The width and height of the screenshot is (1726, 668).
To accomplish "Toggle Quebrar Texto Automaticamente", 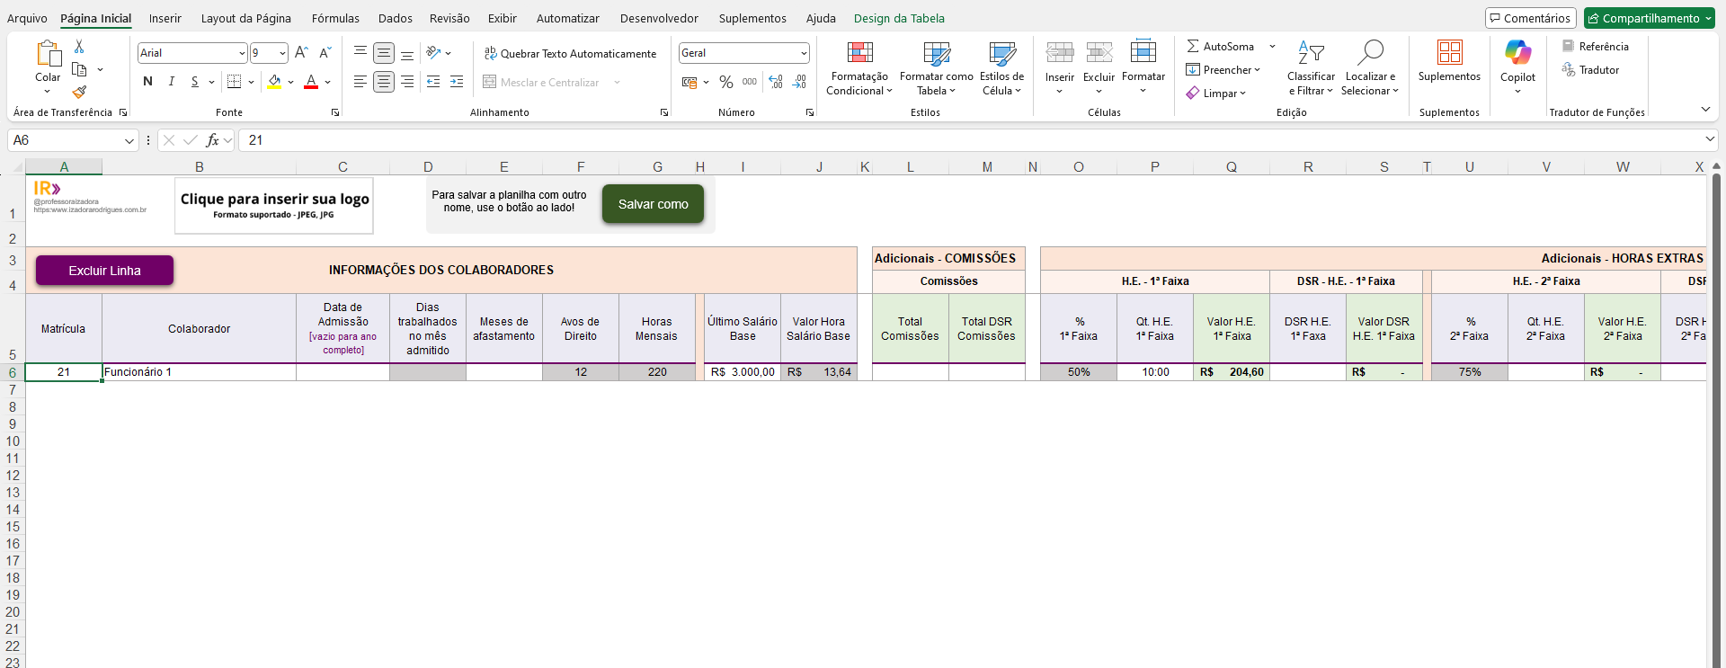I will (570, 54).
